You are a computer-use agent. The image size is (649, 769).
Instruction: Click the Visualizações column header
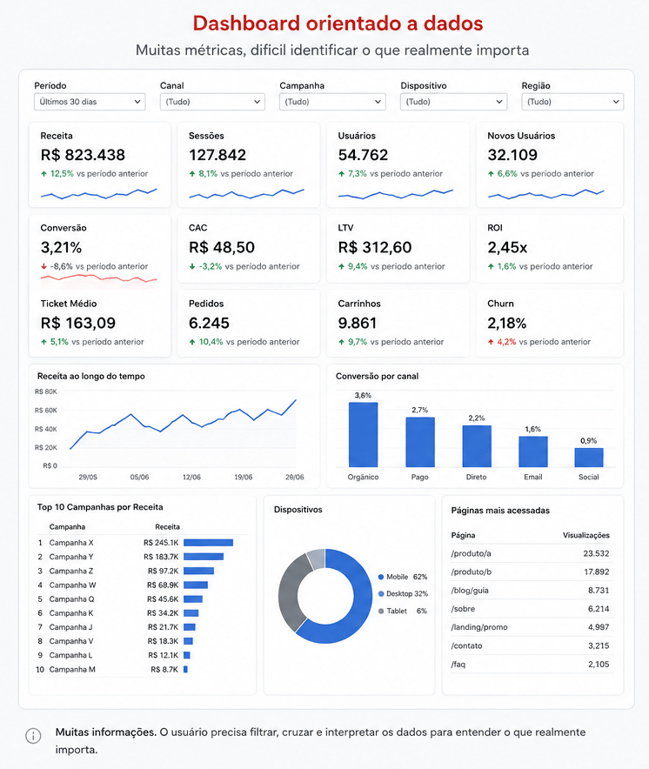tap(585, 535)
